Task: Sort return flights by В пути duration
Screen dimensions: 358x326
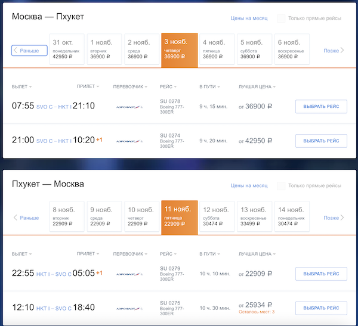Action: pos(209,254)
